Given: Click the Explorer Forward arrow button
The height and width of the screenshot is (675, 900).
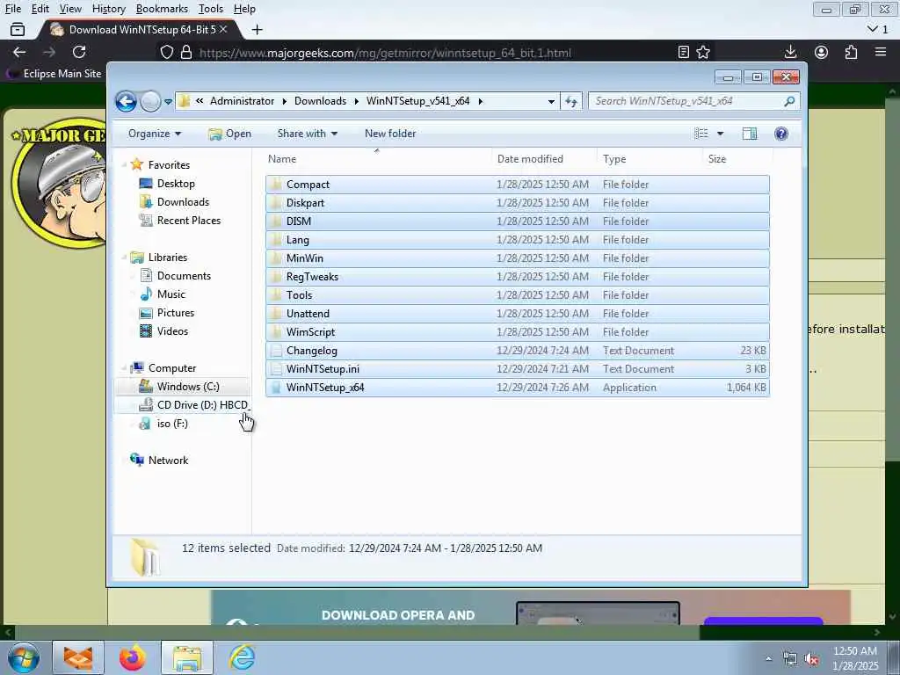Looking at the screenshot, I should click(x=150, y=102).
